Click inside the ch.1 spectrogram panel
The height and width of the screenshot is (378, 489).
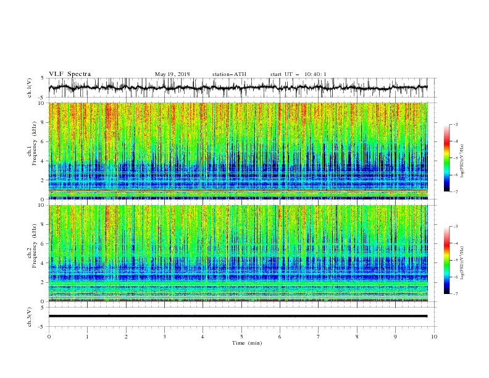238,151
